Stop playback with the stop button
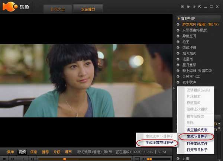Image resolution: width=223 pixels, height=161 pixels. point(4,159)
